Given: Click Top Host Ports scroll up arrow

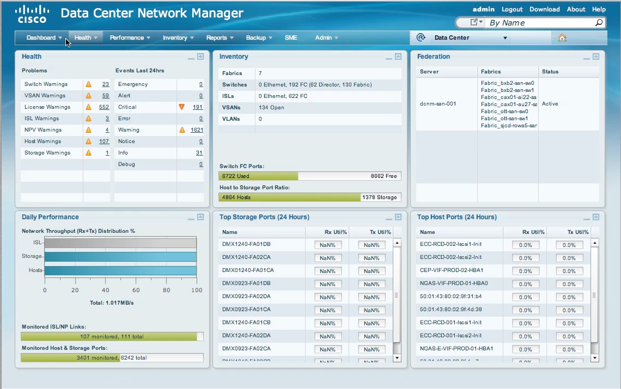Looking at the screenshot, I should click(x=594, y=243).
